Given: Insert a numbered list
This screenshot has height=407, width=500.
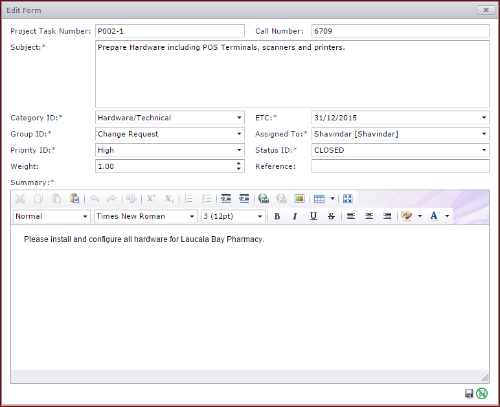Looking at the screenshot, I should pyautogui.click(x=188, y=199).
